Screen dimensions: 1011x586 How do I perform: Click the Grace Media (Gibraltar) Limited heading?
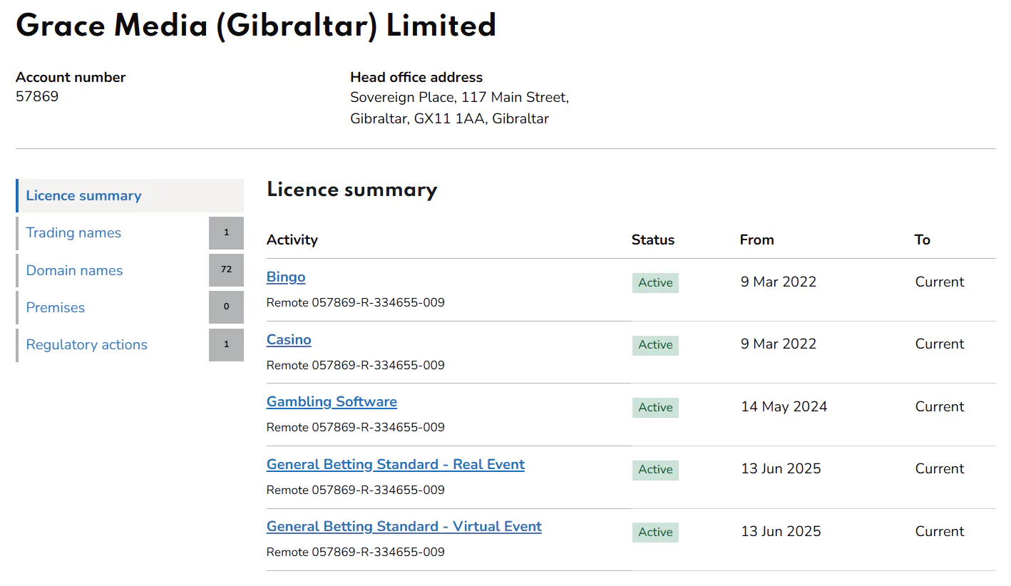point(256,26)
